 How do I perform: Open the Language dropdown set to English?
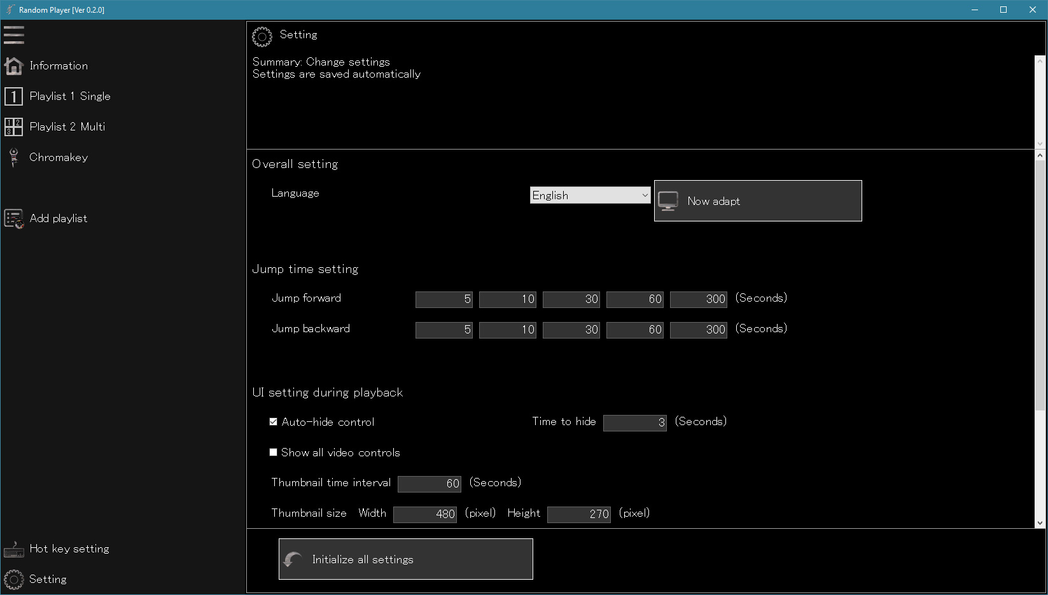tap(590, 195)
